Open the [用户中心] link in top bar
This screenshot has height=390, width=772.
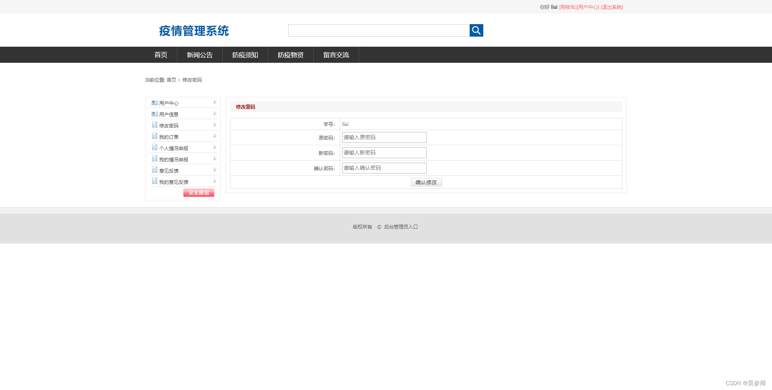point(588,7)
